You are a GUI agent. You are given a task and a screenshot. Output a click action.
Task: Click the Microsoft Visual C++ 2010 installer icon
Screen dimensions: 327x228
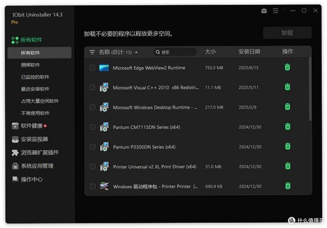(104, 87)
